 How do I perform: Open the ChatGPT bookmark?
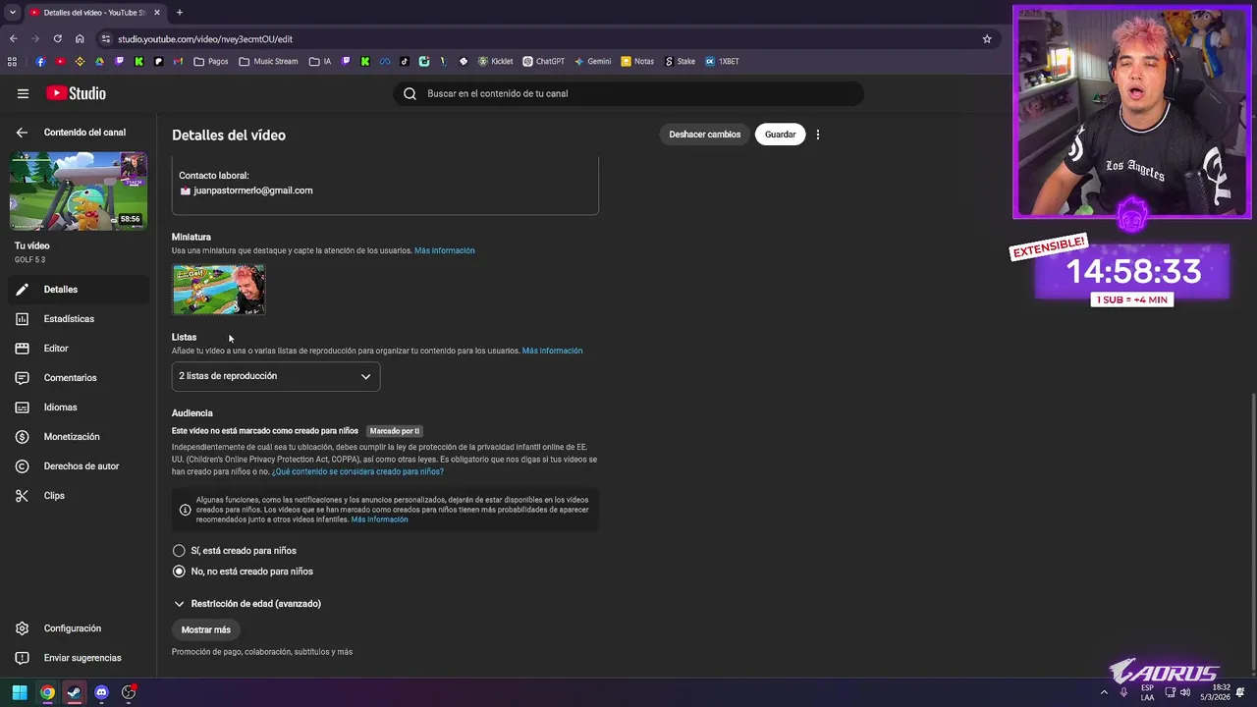tap(543, 61)
